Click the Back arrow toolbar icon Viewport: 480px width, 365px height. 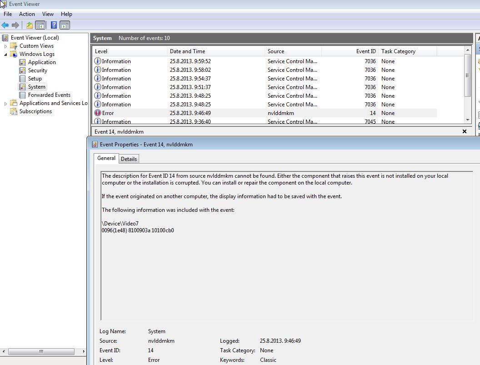pyautogui.click(x=5, y=25)
